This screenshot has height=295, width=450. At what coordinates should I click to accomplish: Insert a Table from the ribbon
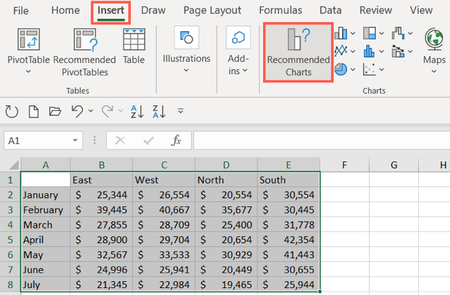[x=134, y=50]
